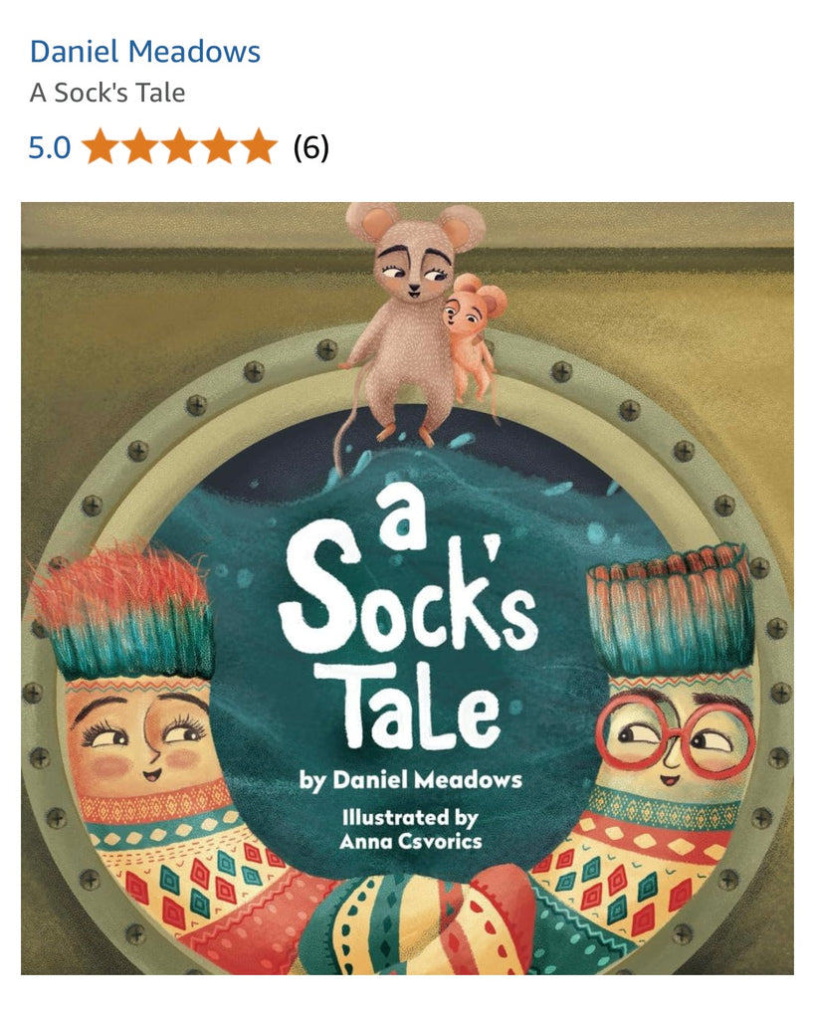The height and width of the screenshot is (1019, 815).
Task: Click the left sock character's face
Action: [x=139, y=734]
